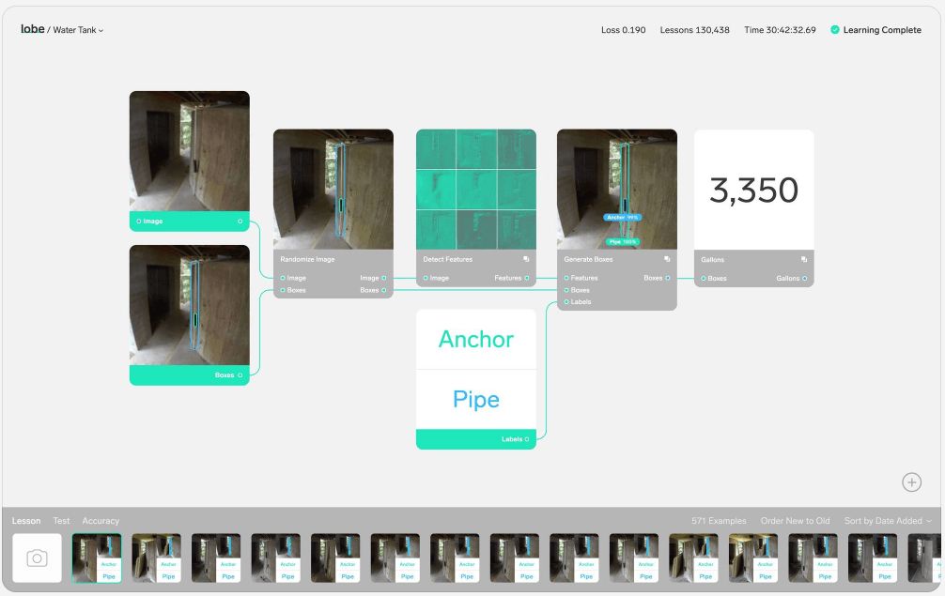Click Gallons output port on Gallons node
This screenshot has height=596, width=945.
pos(805,279)
